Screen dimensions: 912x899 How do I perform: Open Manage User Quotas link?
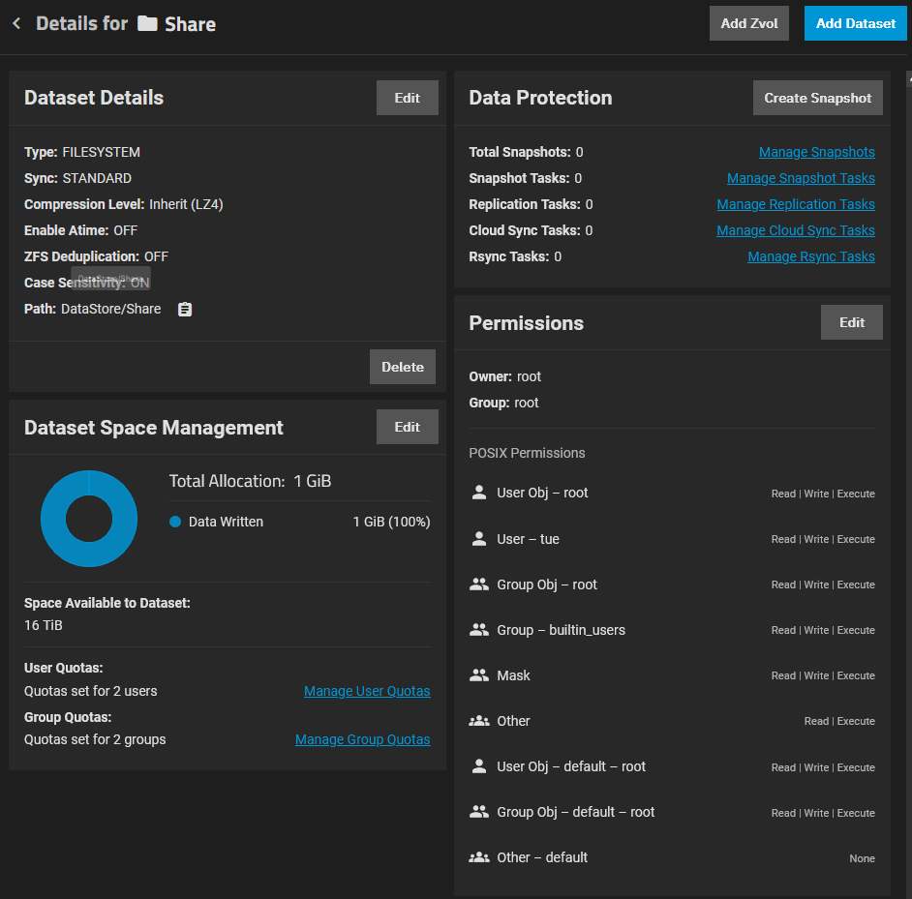click(x=367, y=691)
